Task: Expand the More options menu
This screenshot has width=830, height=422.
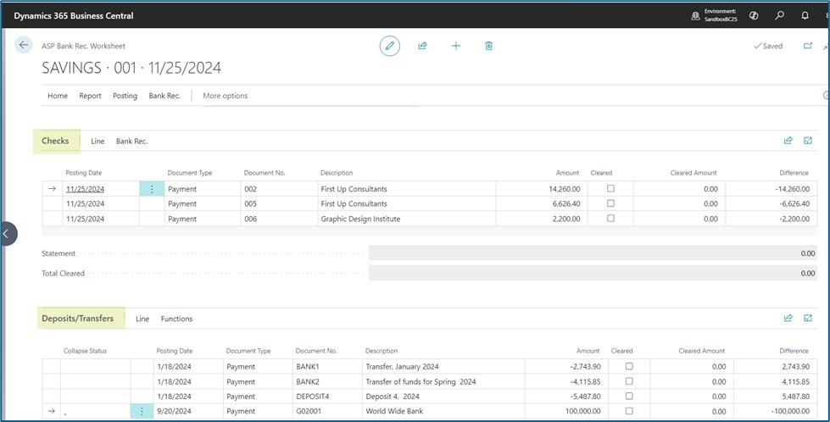Action: (225, 96)
